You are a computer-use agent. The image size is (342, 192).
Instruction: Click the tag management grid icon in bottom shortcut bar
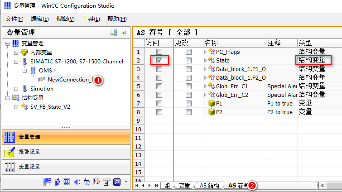[47, 182]
